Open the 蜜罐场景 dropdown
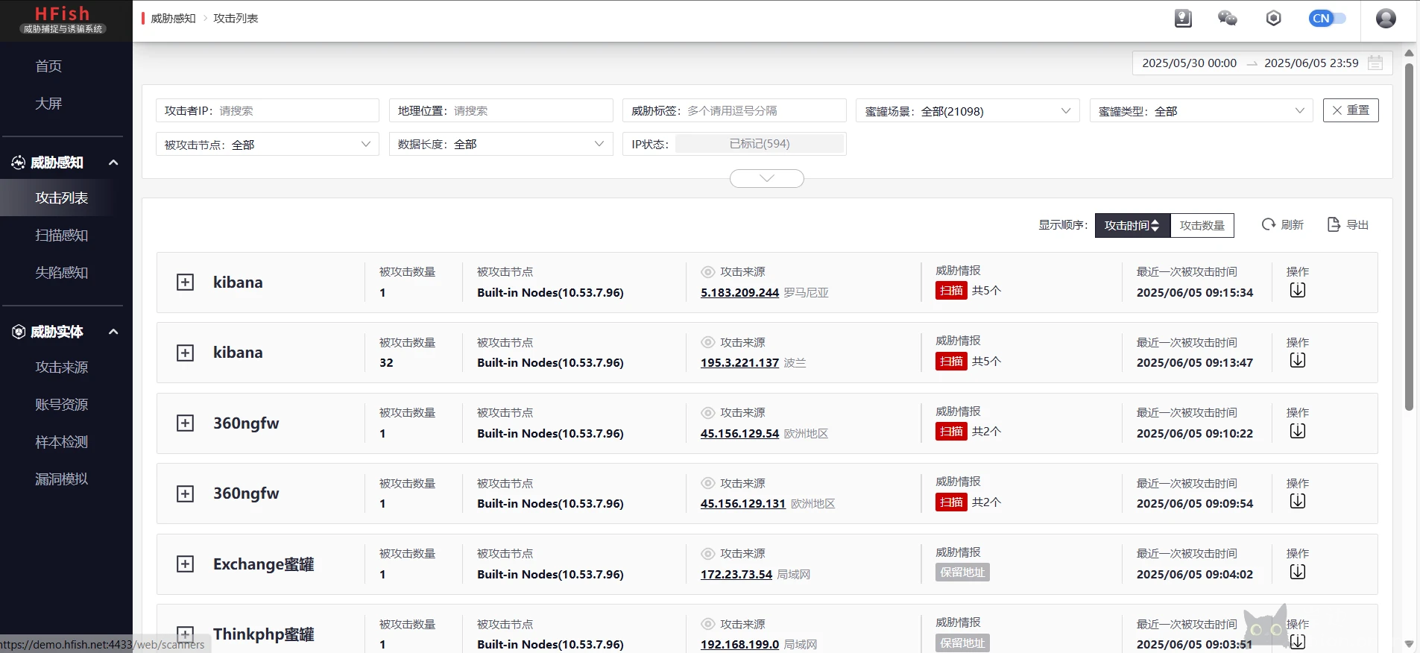This screenshot has height=653, width=1420. (x=967, y=111)
